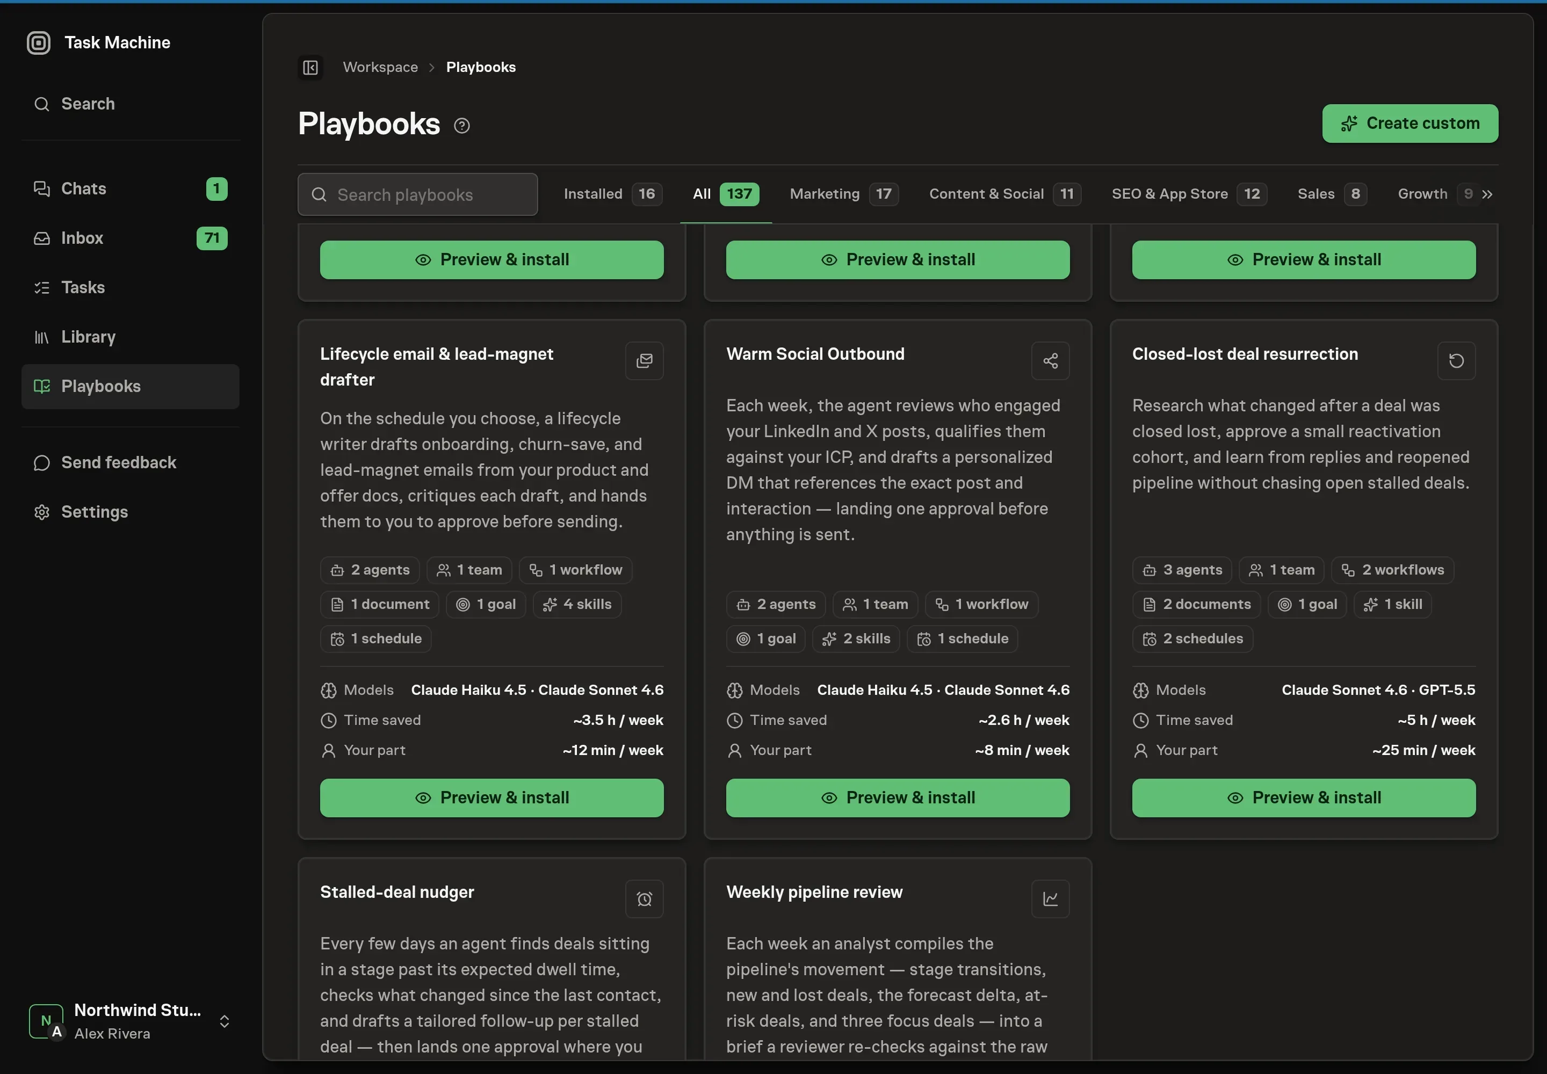The image size is (1547, 1074).
Task: Click the mail icon on Lifecycle email card
Action: 644,361
